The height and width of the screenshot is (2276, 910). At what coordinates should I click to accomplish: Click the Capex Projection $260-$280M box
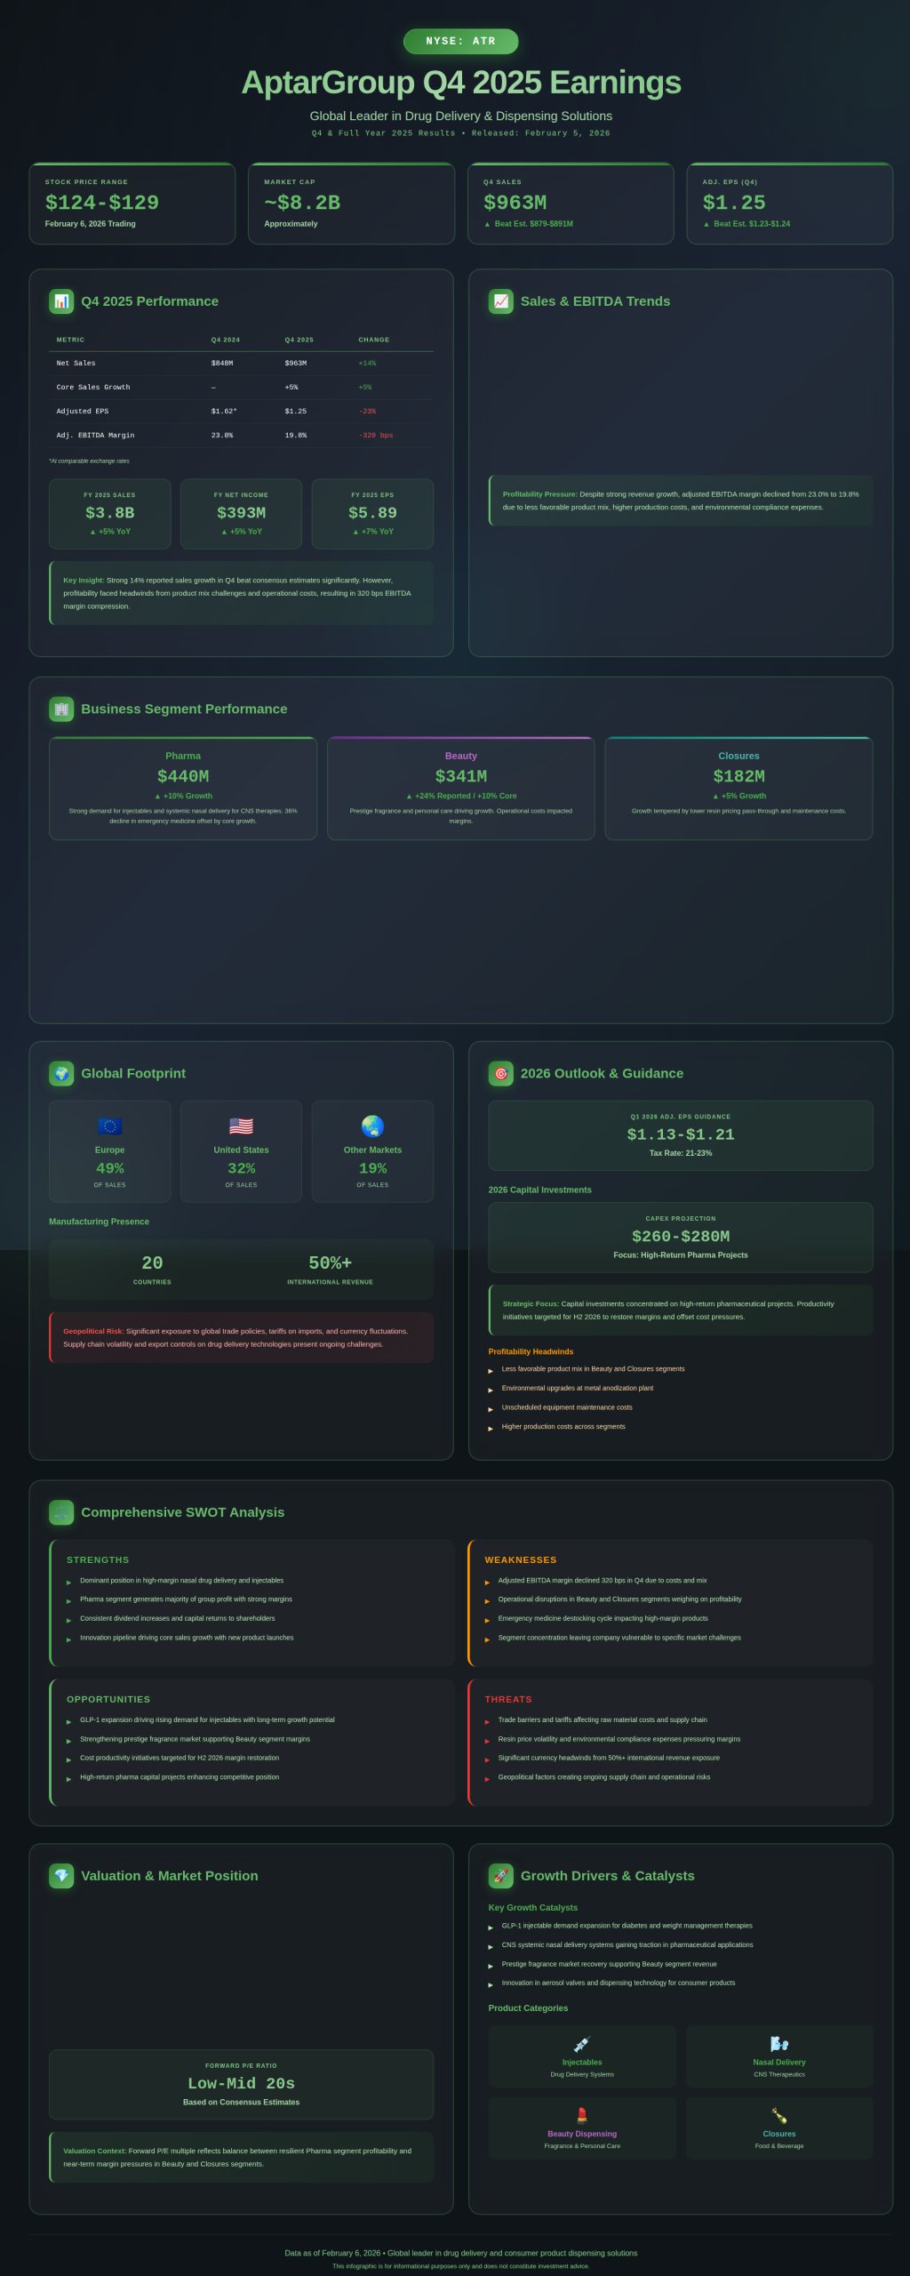coord(680,1237)
